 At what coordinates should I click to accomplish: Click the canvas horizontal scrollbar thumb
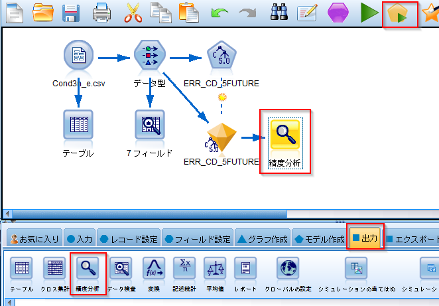tap(149, 214)
